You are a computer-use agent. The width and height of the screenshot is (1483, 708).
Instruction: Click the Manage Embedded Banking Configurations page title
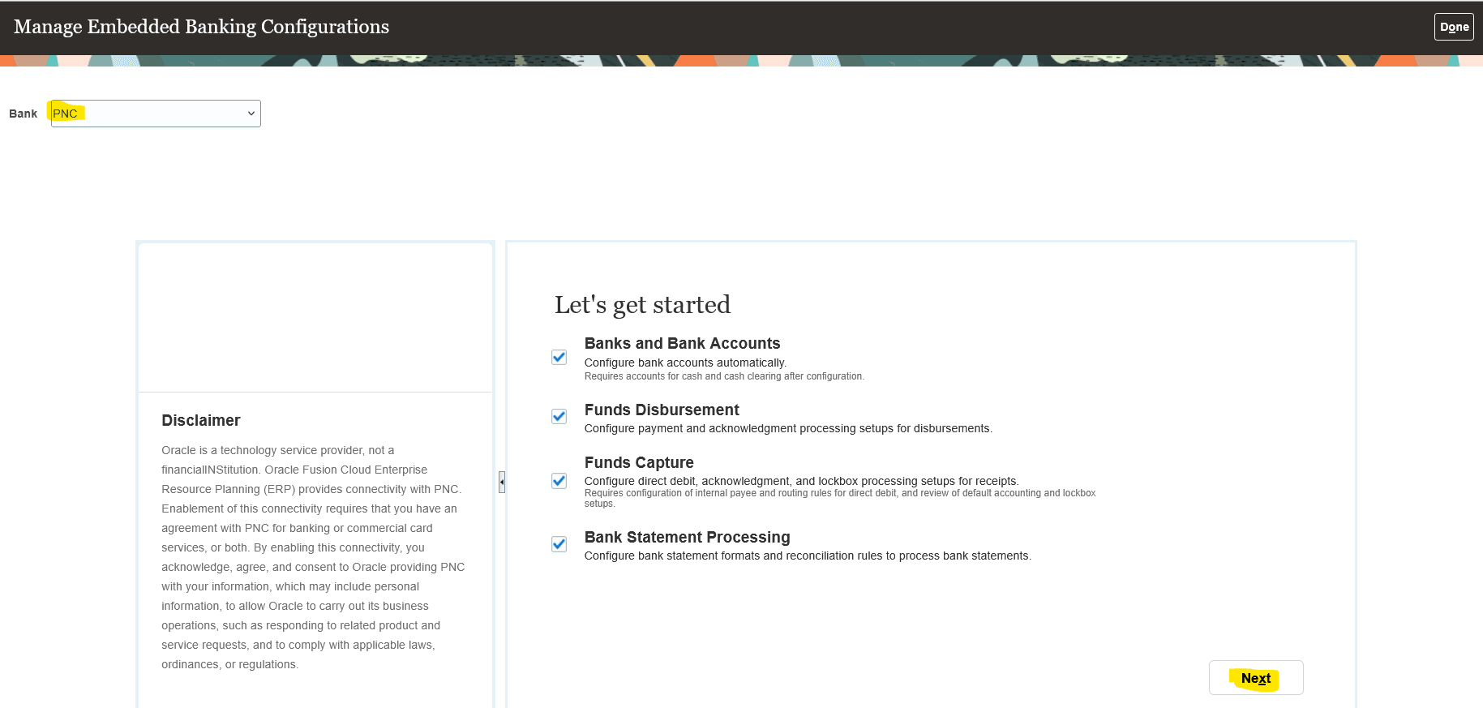click(201, 27)
